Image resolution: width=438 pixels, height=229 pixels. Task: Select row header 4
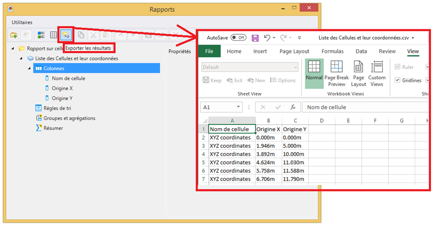pyautogui.click(x=203, y=154)
